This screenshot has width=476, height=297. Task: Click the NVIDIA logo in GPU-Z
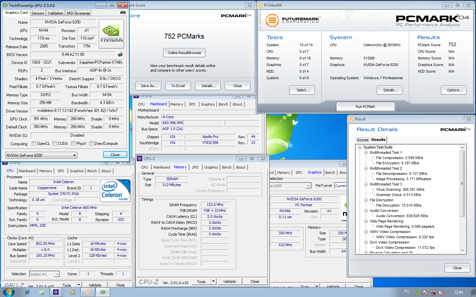pyautogui.click(x=111, y=34)
